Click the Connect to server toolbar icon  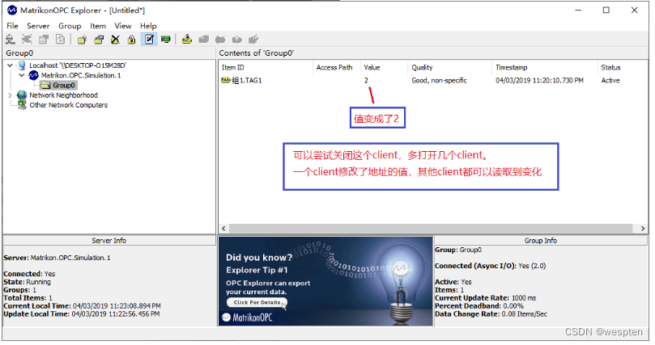(x=10, y=40)
